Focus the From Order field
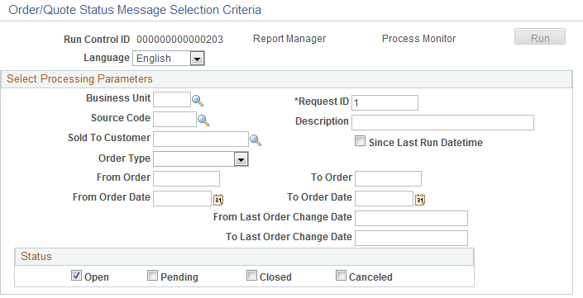This screenshot has height=298, width=583. pos(186,178)
